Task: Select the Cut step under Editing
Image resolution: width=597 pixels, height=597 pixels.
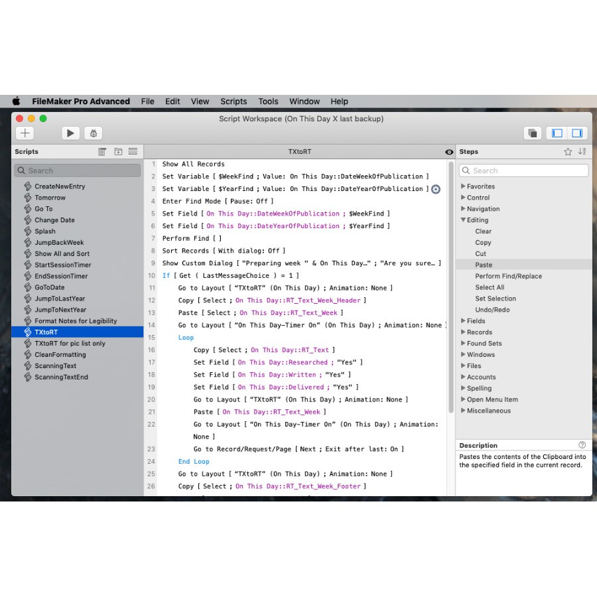Action: point(480,253)
